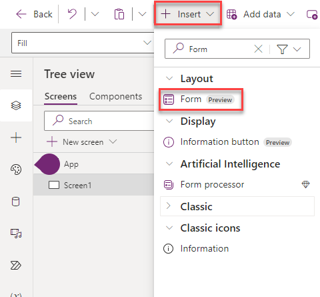
Task: Collapse the Artificial Intelligence section
Action: [x=169, y=164]
